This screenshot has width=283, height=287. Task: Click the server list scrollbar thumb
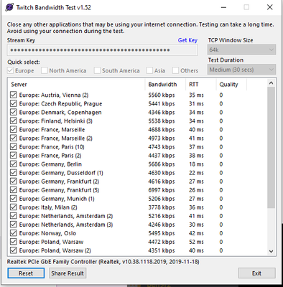[x=271, y=147]
